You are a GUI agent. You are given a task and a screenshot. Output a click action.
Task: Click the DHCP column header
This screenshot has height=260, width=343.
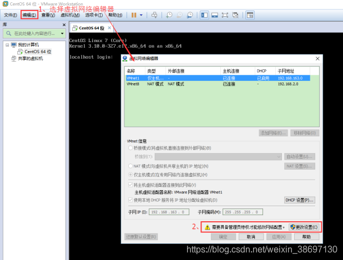[265, 71]
